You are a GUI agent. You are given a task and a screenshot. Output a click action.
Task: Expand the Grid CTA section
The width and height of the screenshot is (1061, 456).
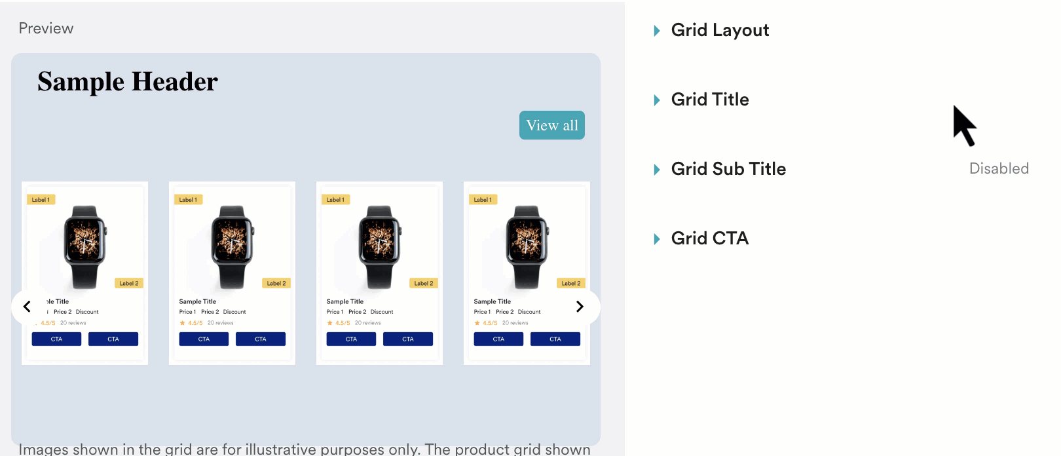point(709,238)
